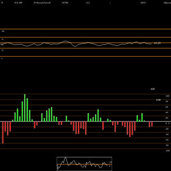
Task: Click the RSI axis label 50
Action: [2, 45]
